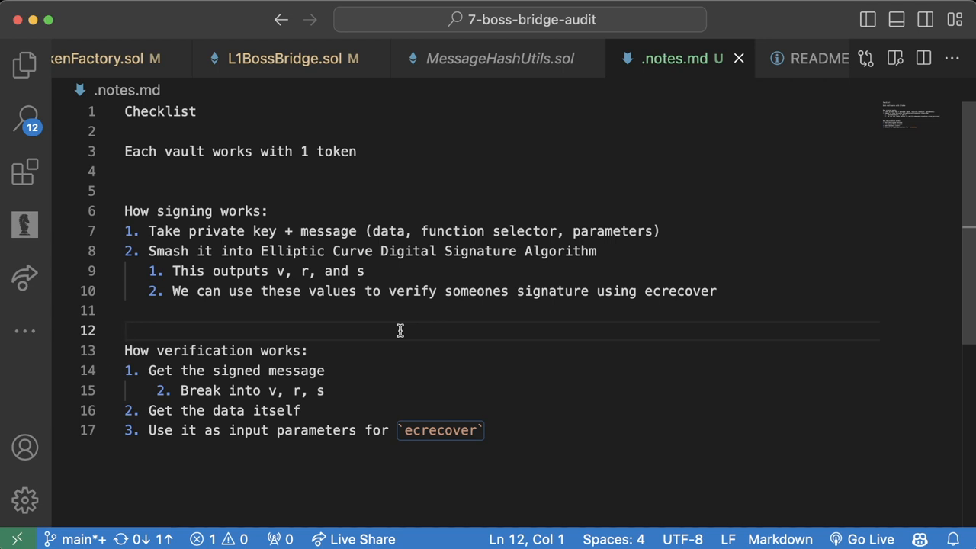Toggle the bottom panel visibility
Image resolution: width=976 pixels, height=549 pixels.
[897, 20]
